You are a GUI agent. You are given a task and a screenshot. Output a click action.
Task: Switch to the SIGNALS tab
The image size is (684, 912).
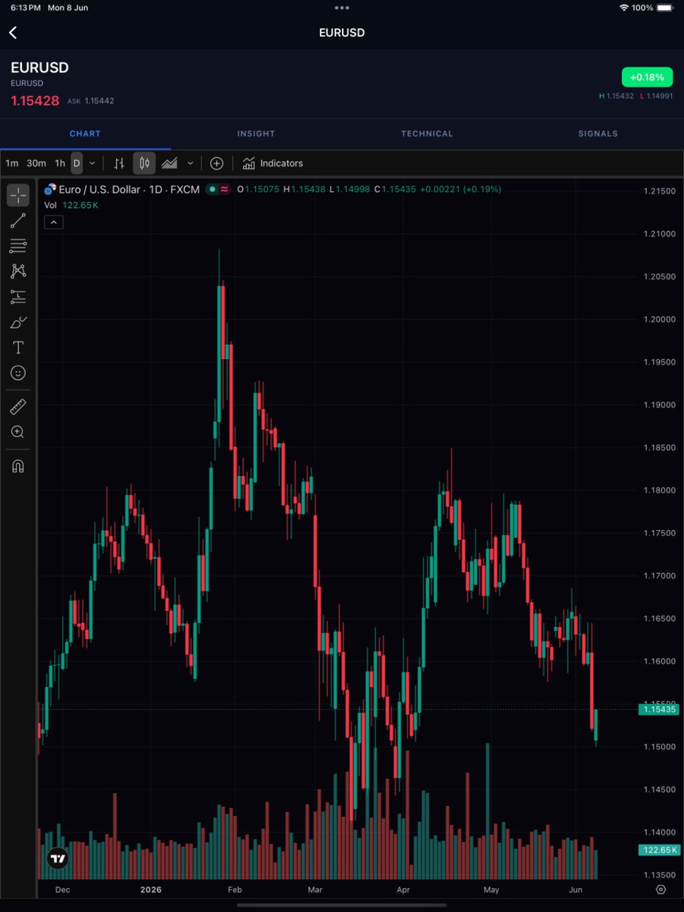[598, 134]
